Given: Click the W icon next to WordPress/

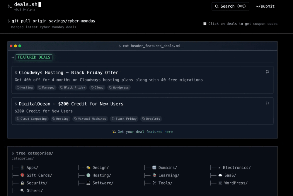Looking at the screenshot, I should coord(220,183).
